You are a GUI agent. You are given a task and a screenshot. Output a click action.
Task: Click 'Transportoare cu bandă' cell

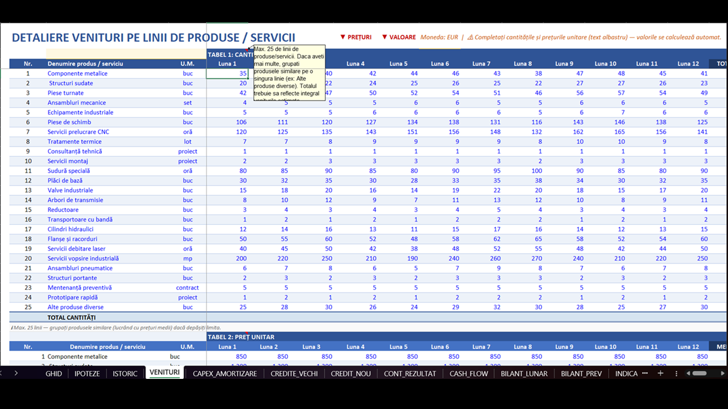point(80,219)
